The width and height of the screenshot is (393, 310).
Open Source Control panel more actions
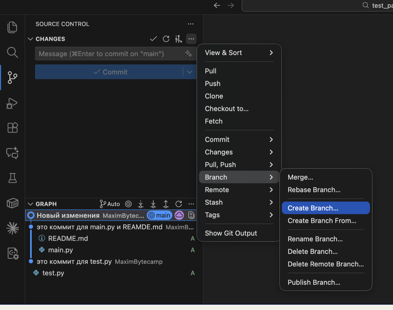(191, 24)
